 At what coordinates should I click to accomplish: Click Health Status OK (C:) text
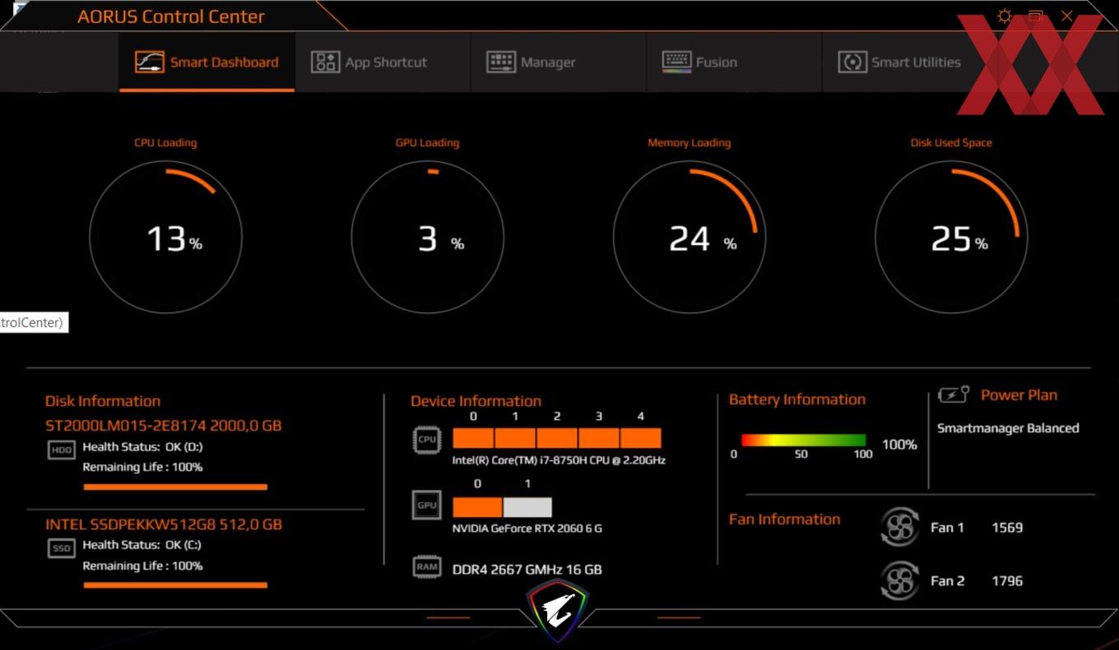tap(142, 545)
